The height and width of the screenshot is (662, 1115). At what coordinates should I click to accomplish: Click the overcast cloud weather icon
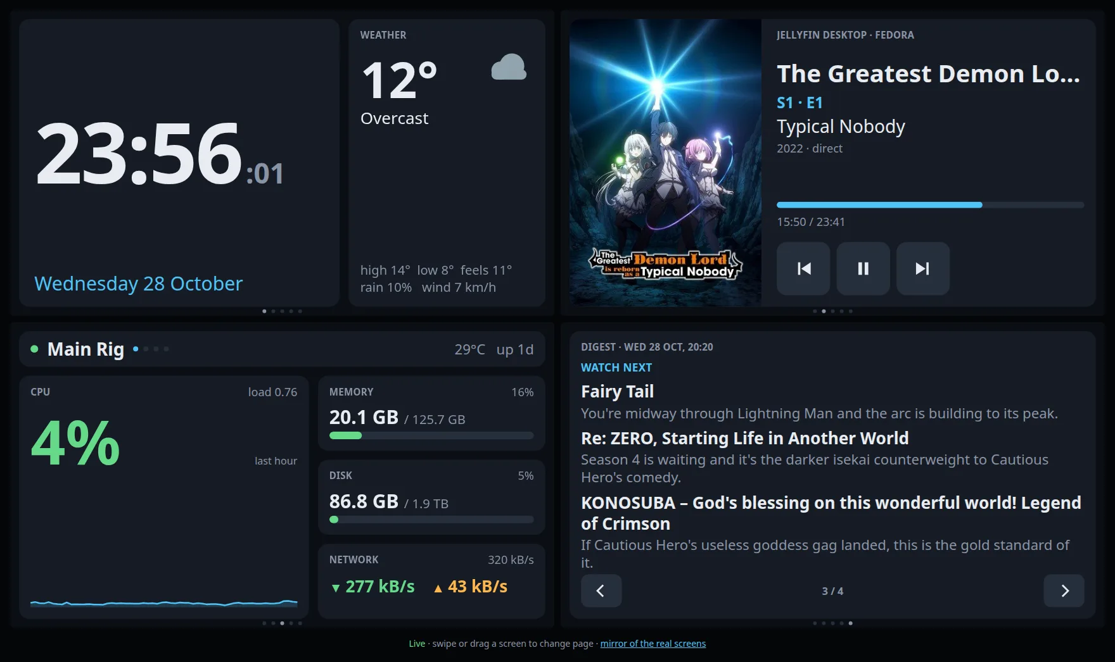coord(509,67)
